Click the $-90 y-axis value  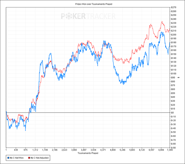(173, 148)
